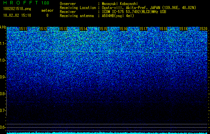Click the 1516 time marker
210x134 pixels.
click(123, 29)
